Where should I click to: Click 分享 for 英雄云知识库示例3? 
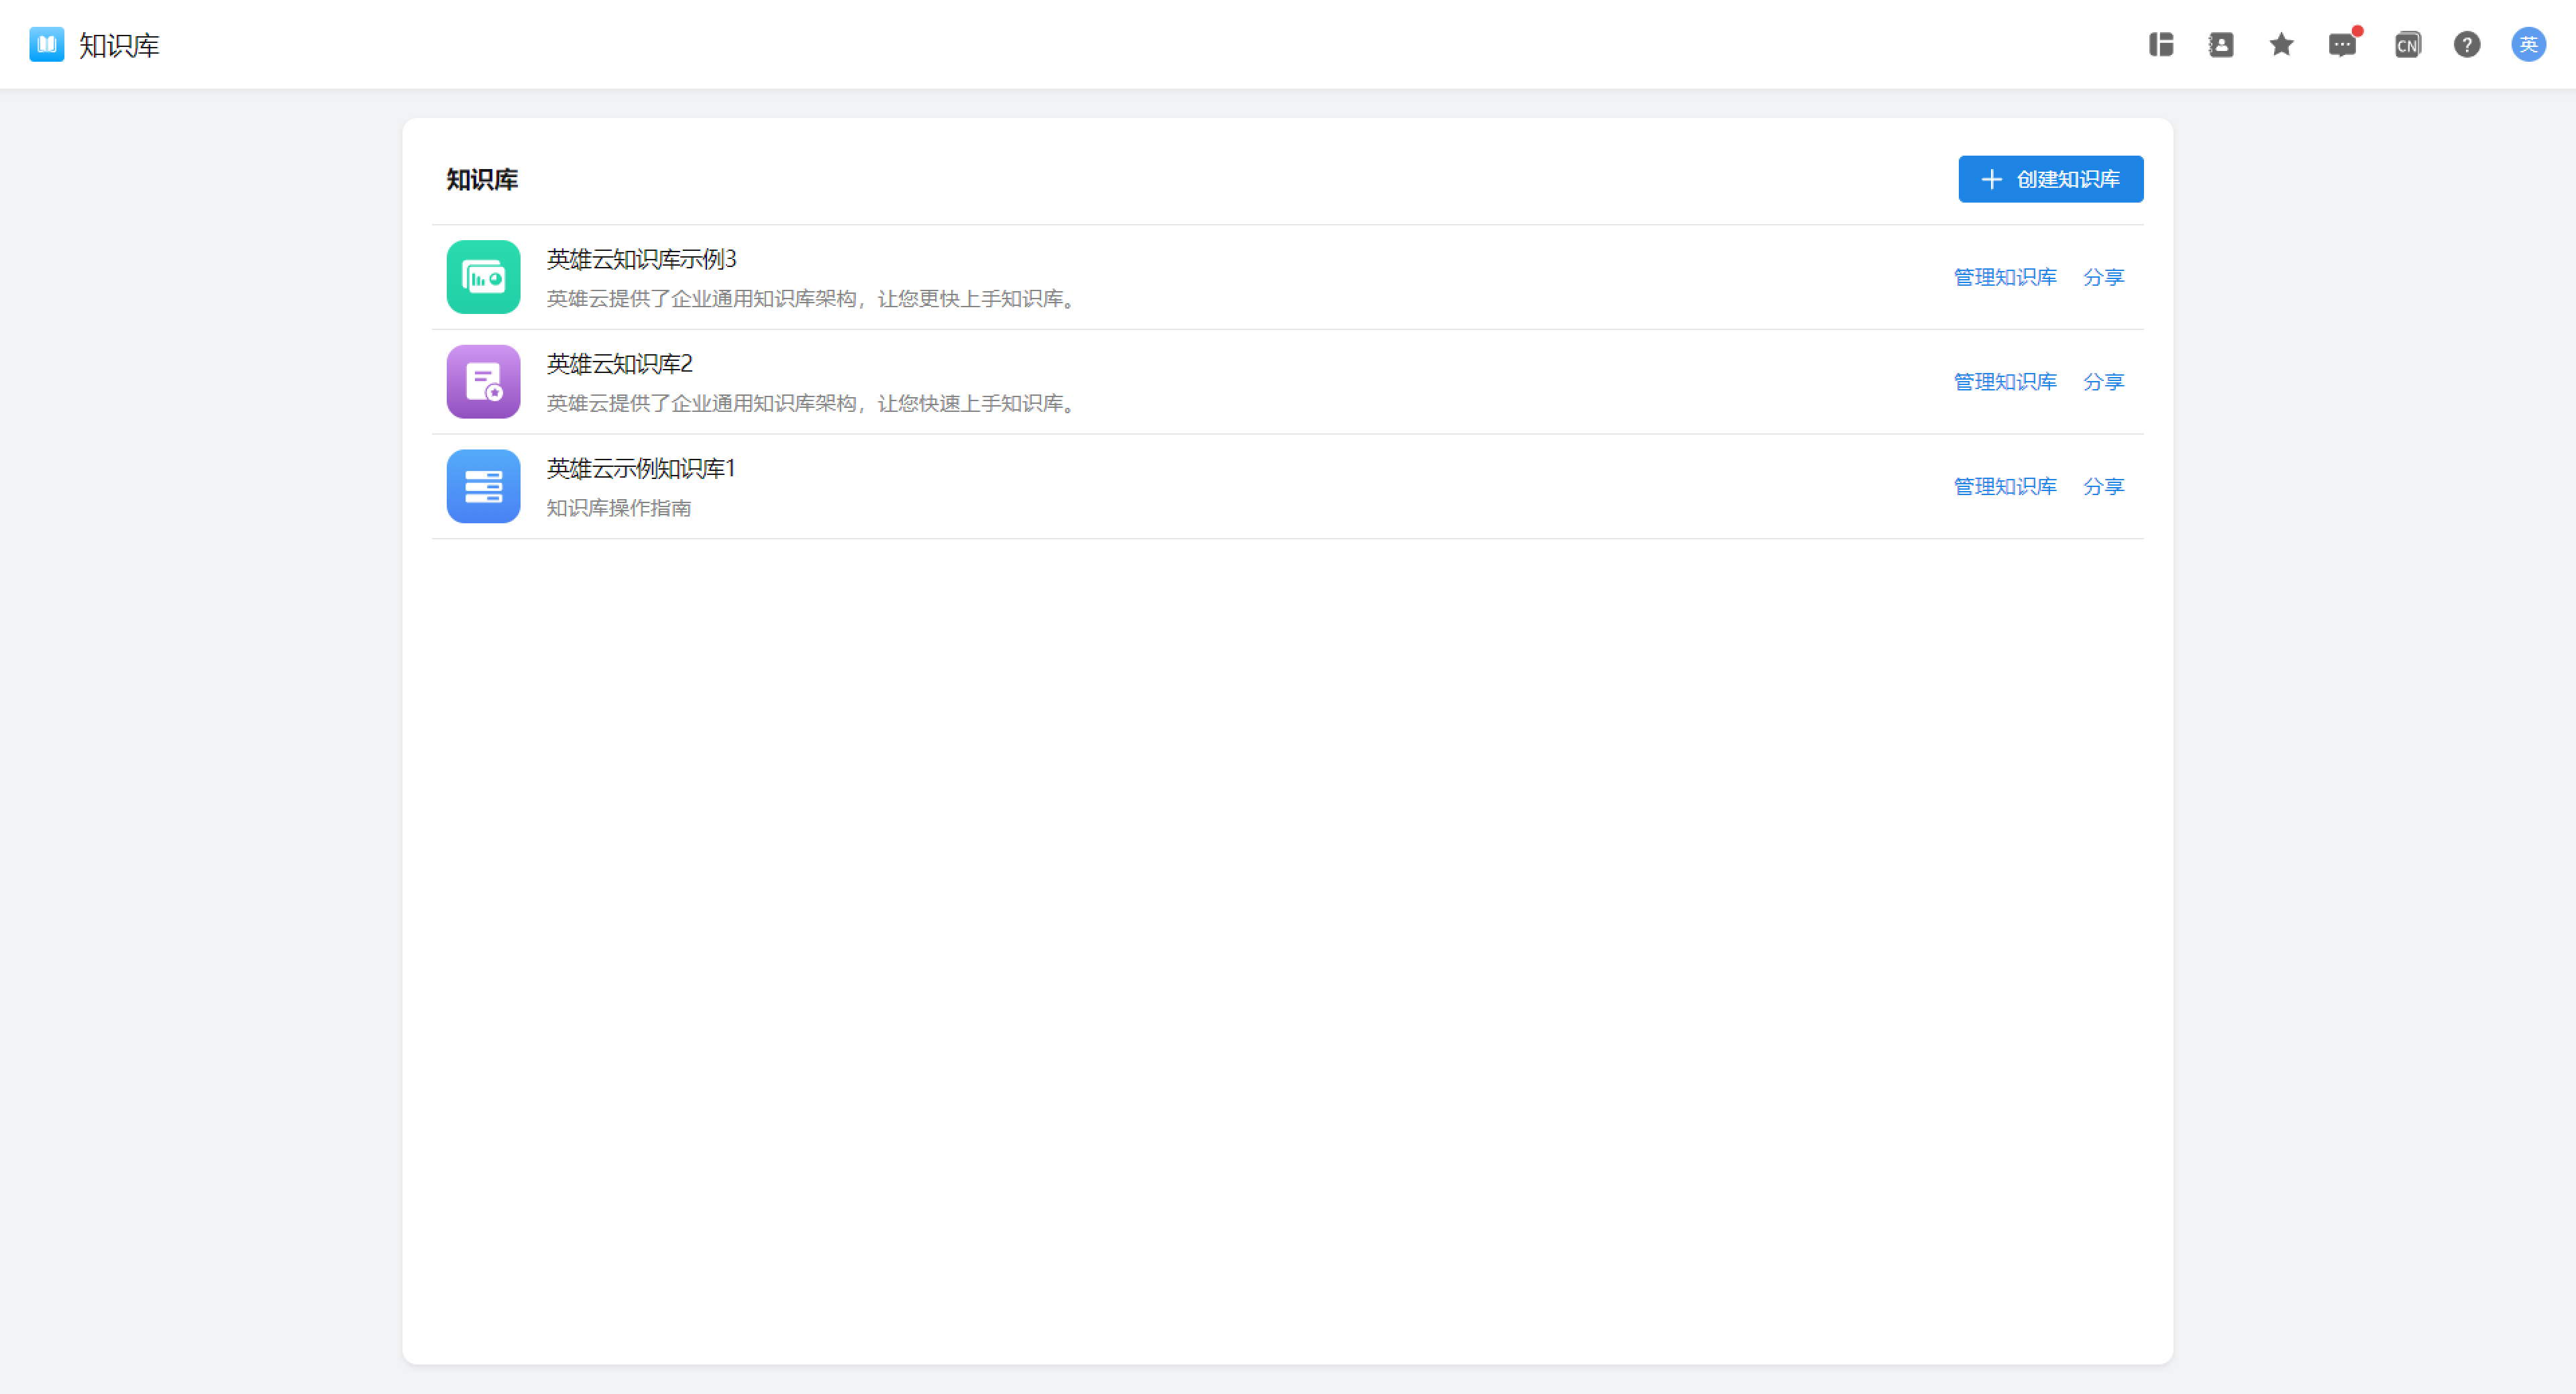coord(2103,277)
